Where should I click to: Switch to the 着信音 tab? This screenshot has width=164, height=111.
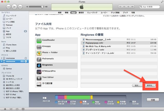(x=81, y=13)
